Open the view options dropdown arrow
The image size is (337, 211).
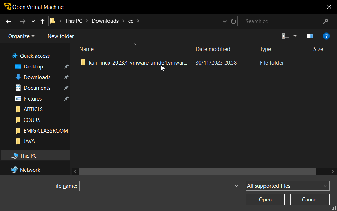295,36
